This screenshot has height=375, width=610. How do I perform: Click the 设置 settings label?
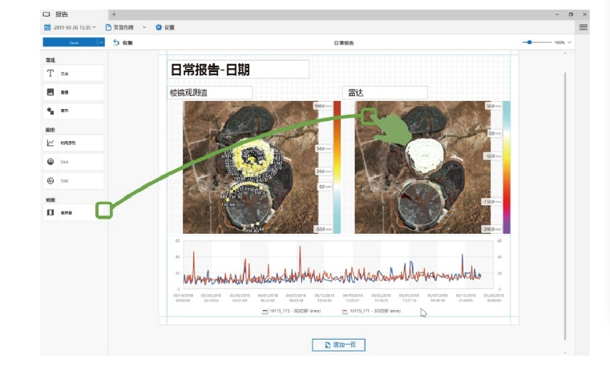(169, 27)
